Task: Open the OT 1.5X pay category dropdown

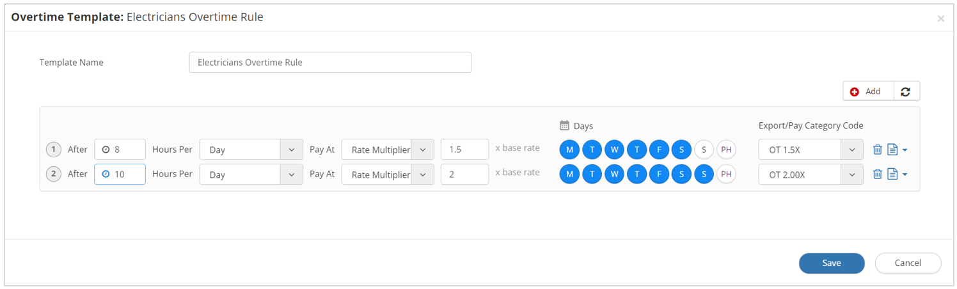Action: [x=811, y=150]
